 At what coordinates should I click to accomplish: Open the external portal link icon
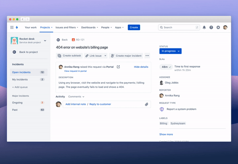click(x=118, y=67)
